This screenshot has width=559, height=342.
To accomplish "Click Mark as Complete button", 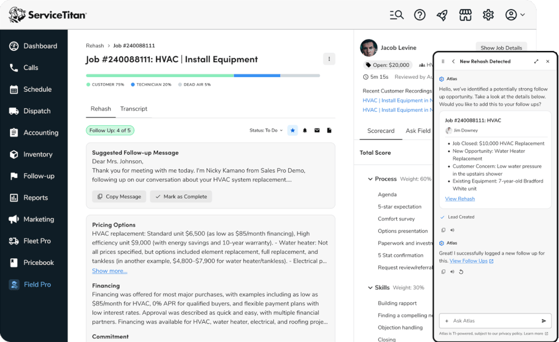I will tap(181, 197).
